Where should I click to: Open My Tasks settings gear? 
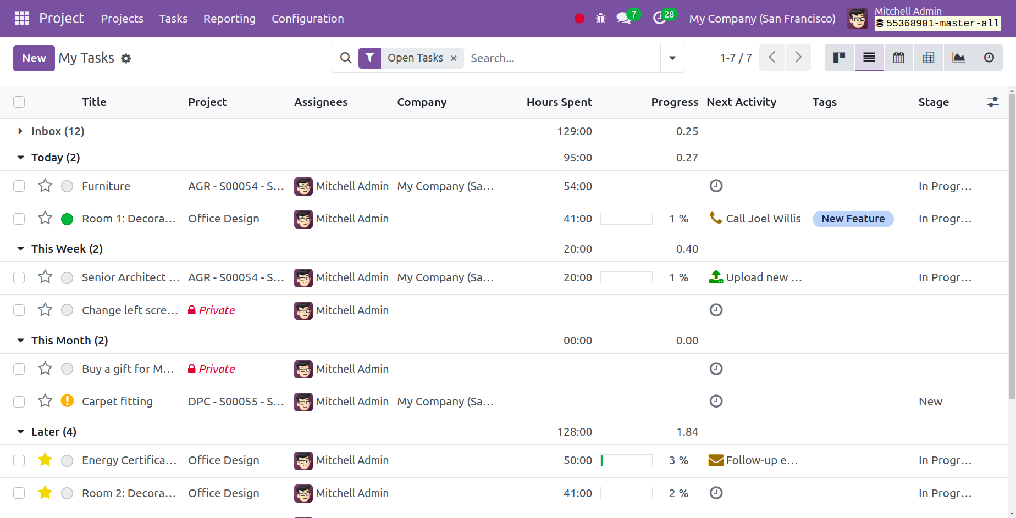coord(126,58)
